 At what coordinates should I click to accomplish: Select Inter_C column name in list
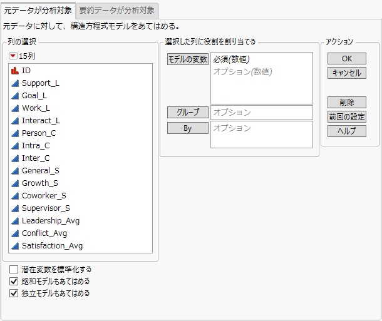[x=36, y=158]
